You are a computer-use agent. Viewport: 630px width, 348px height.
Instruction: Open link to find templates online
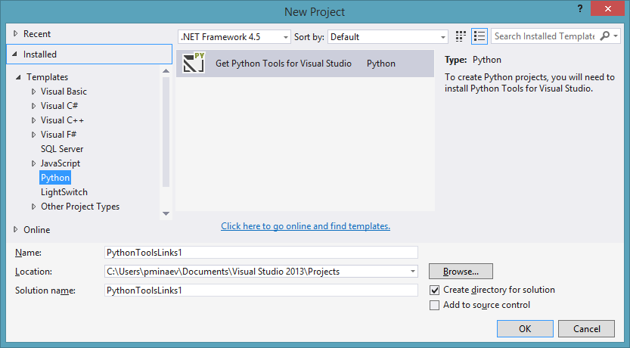tap(306, 226)
